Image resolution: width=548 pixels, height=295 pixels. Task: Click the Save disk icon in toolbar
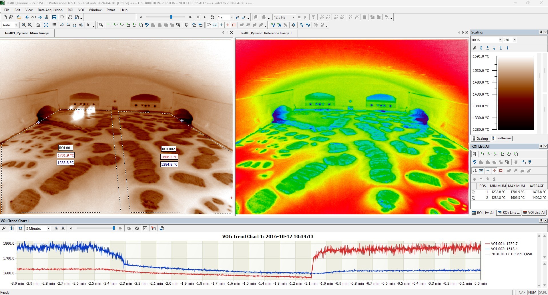(54, 17)
